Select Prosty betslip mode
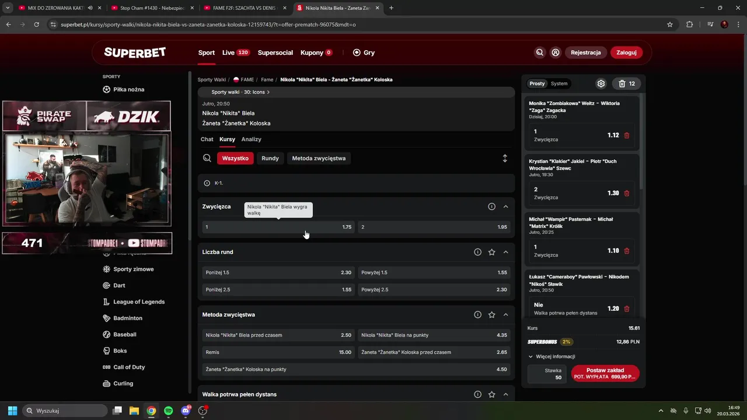747x420 pixels. click(x=537, y=83)
